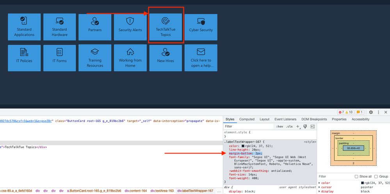Viewport: 390px width, 194px height.
Task: Open color swatch for rgb(24, 37, 52)
Action: (243, 146)
